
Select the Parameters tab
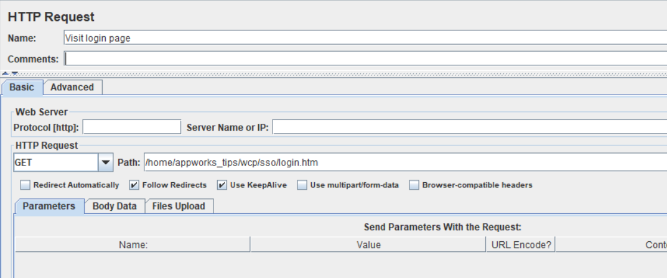49,206
